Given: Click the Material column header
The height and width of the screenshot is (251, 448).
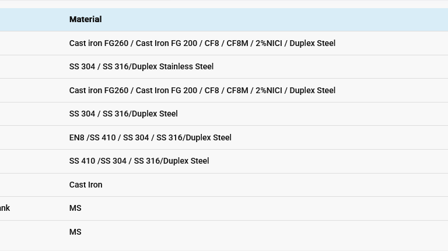Looking at the screenshot, I should [85, 19].
